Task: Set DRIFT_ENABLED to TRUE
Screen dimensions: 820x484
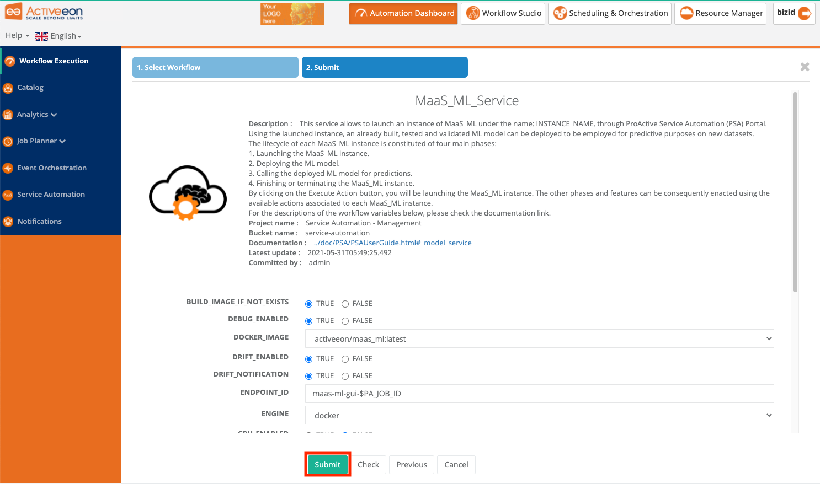Action: coord(309,359)
